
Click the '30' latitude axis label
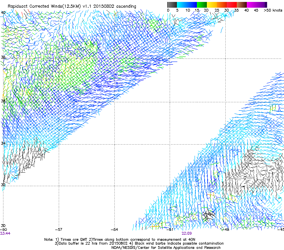[3, 226]
